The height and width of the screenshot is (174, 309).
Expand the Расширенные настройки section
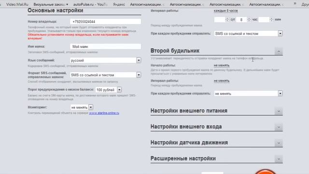point(279,159)
